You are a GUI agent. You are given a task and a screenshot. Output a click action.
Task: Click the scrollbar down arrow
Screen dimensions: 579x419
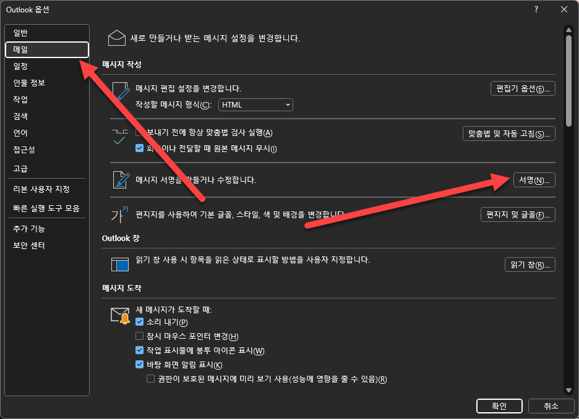pos(568,390)
